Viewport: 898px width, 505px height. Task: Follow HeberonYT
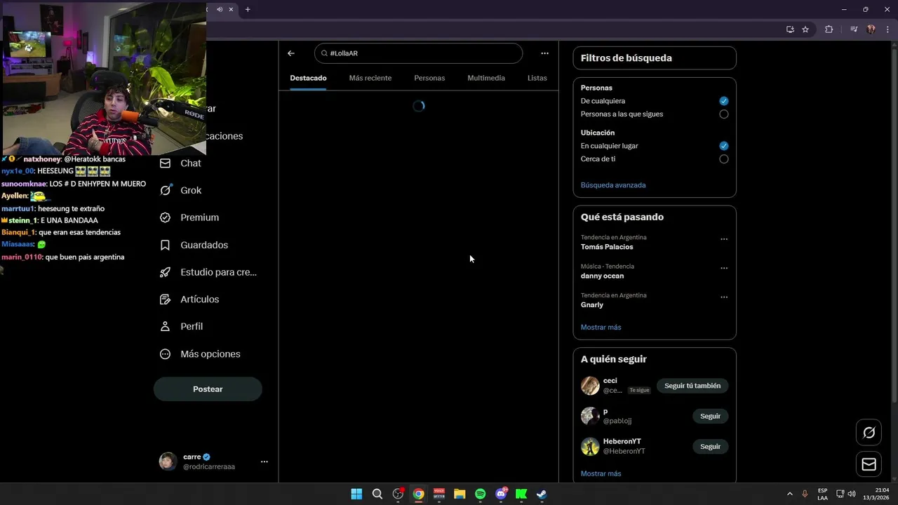coord(710,446)
